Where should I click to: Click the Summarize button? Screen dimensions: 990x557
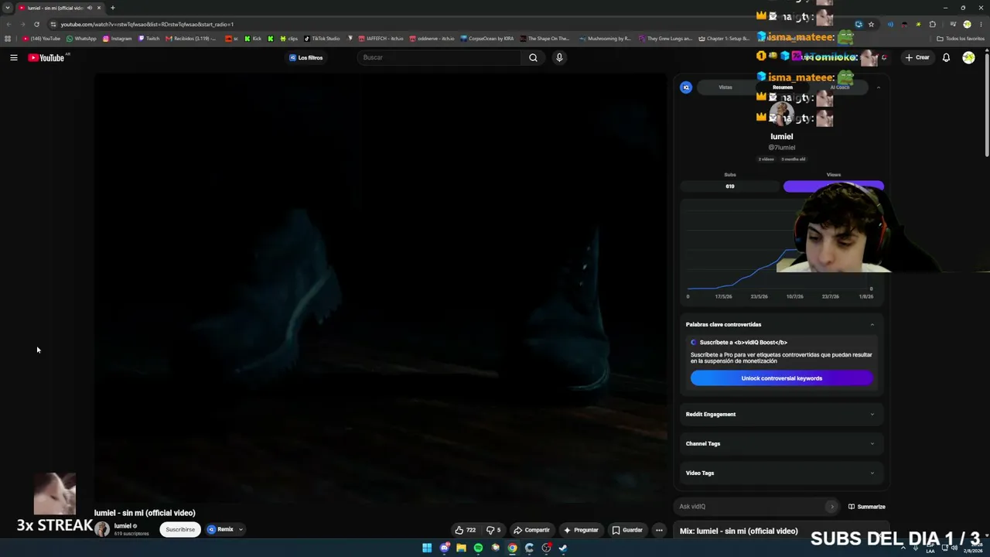coord(866,507)
